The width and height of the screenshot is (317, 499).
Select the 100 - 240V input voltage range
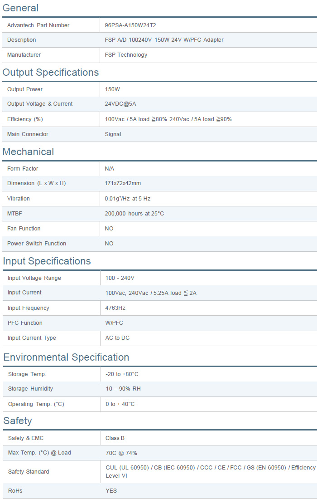tap(120, 278)
